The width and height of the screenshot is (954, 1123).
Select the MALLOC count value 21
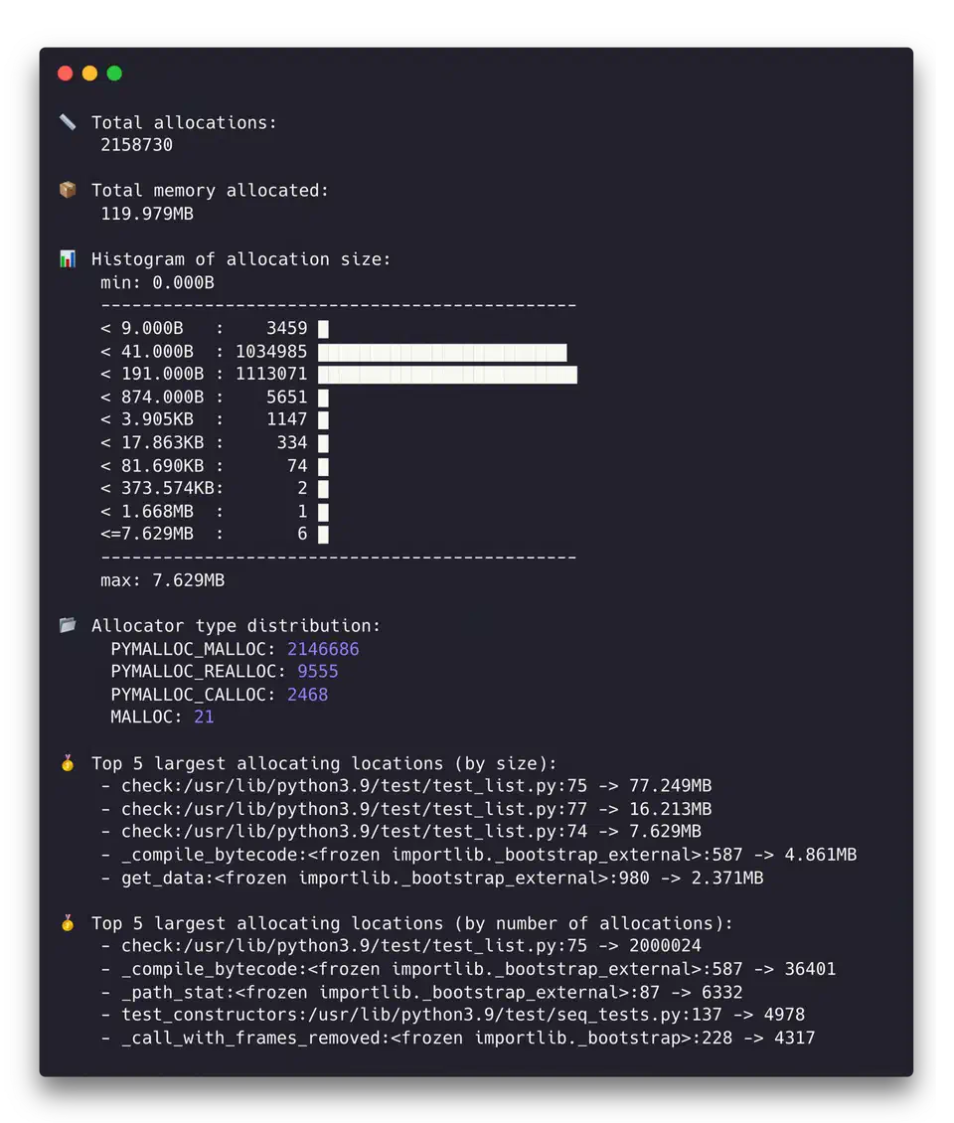click(204, 717)
